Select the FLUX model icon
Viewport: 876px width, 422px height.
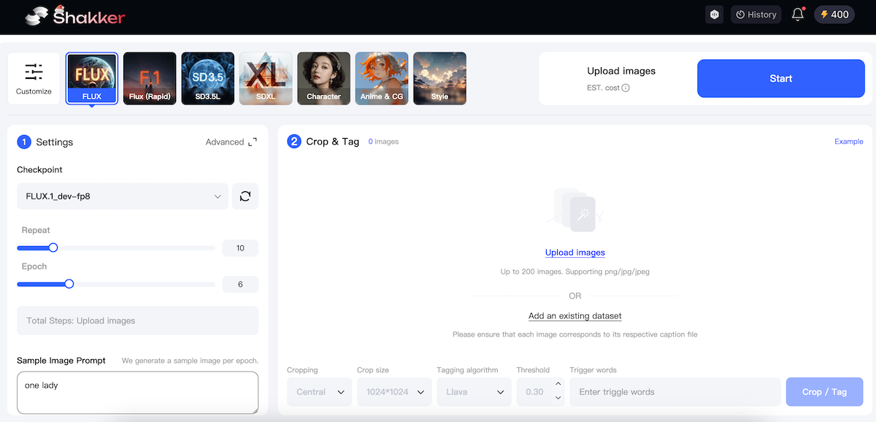click(x=91, y=77)
